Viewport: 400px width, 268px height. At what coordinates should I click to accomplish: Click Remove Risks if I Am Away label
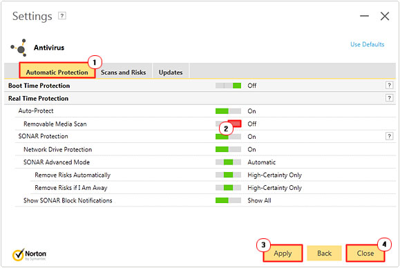[71, 188]
